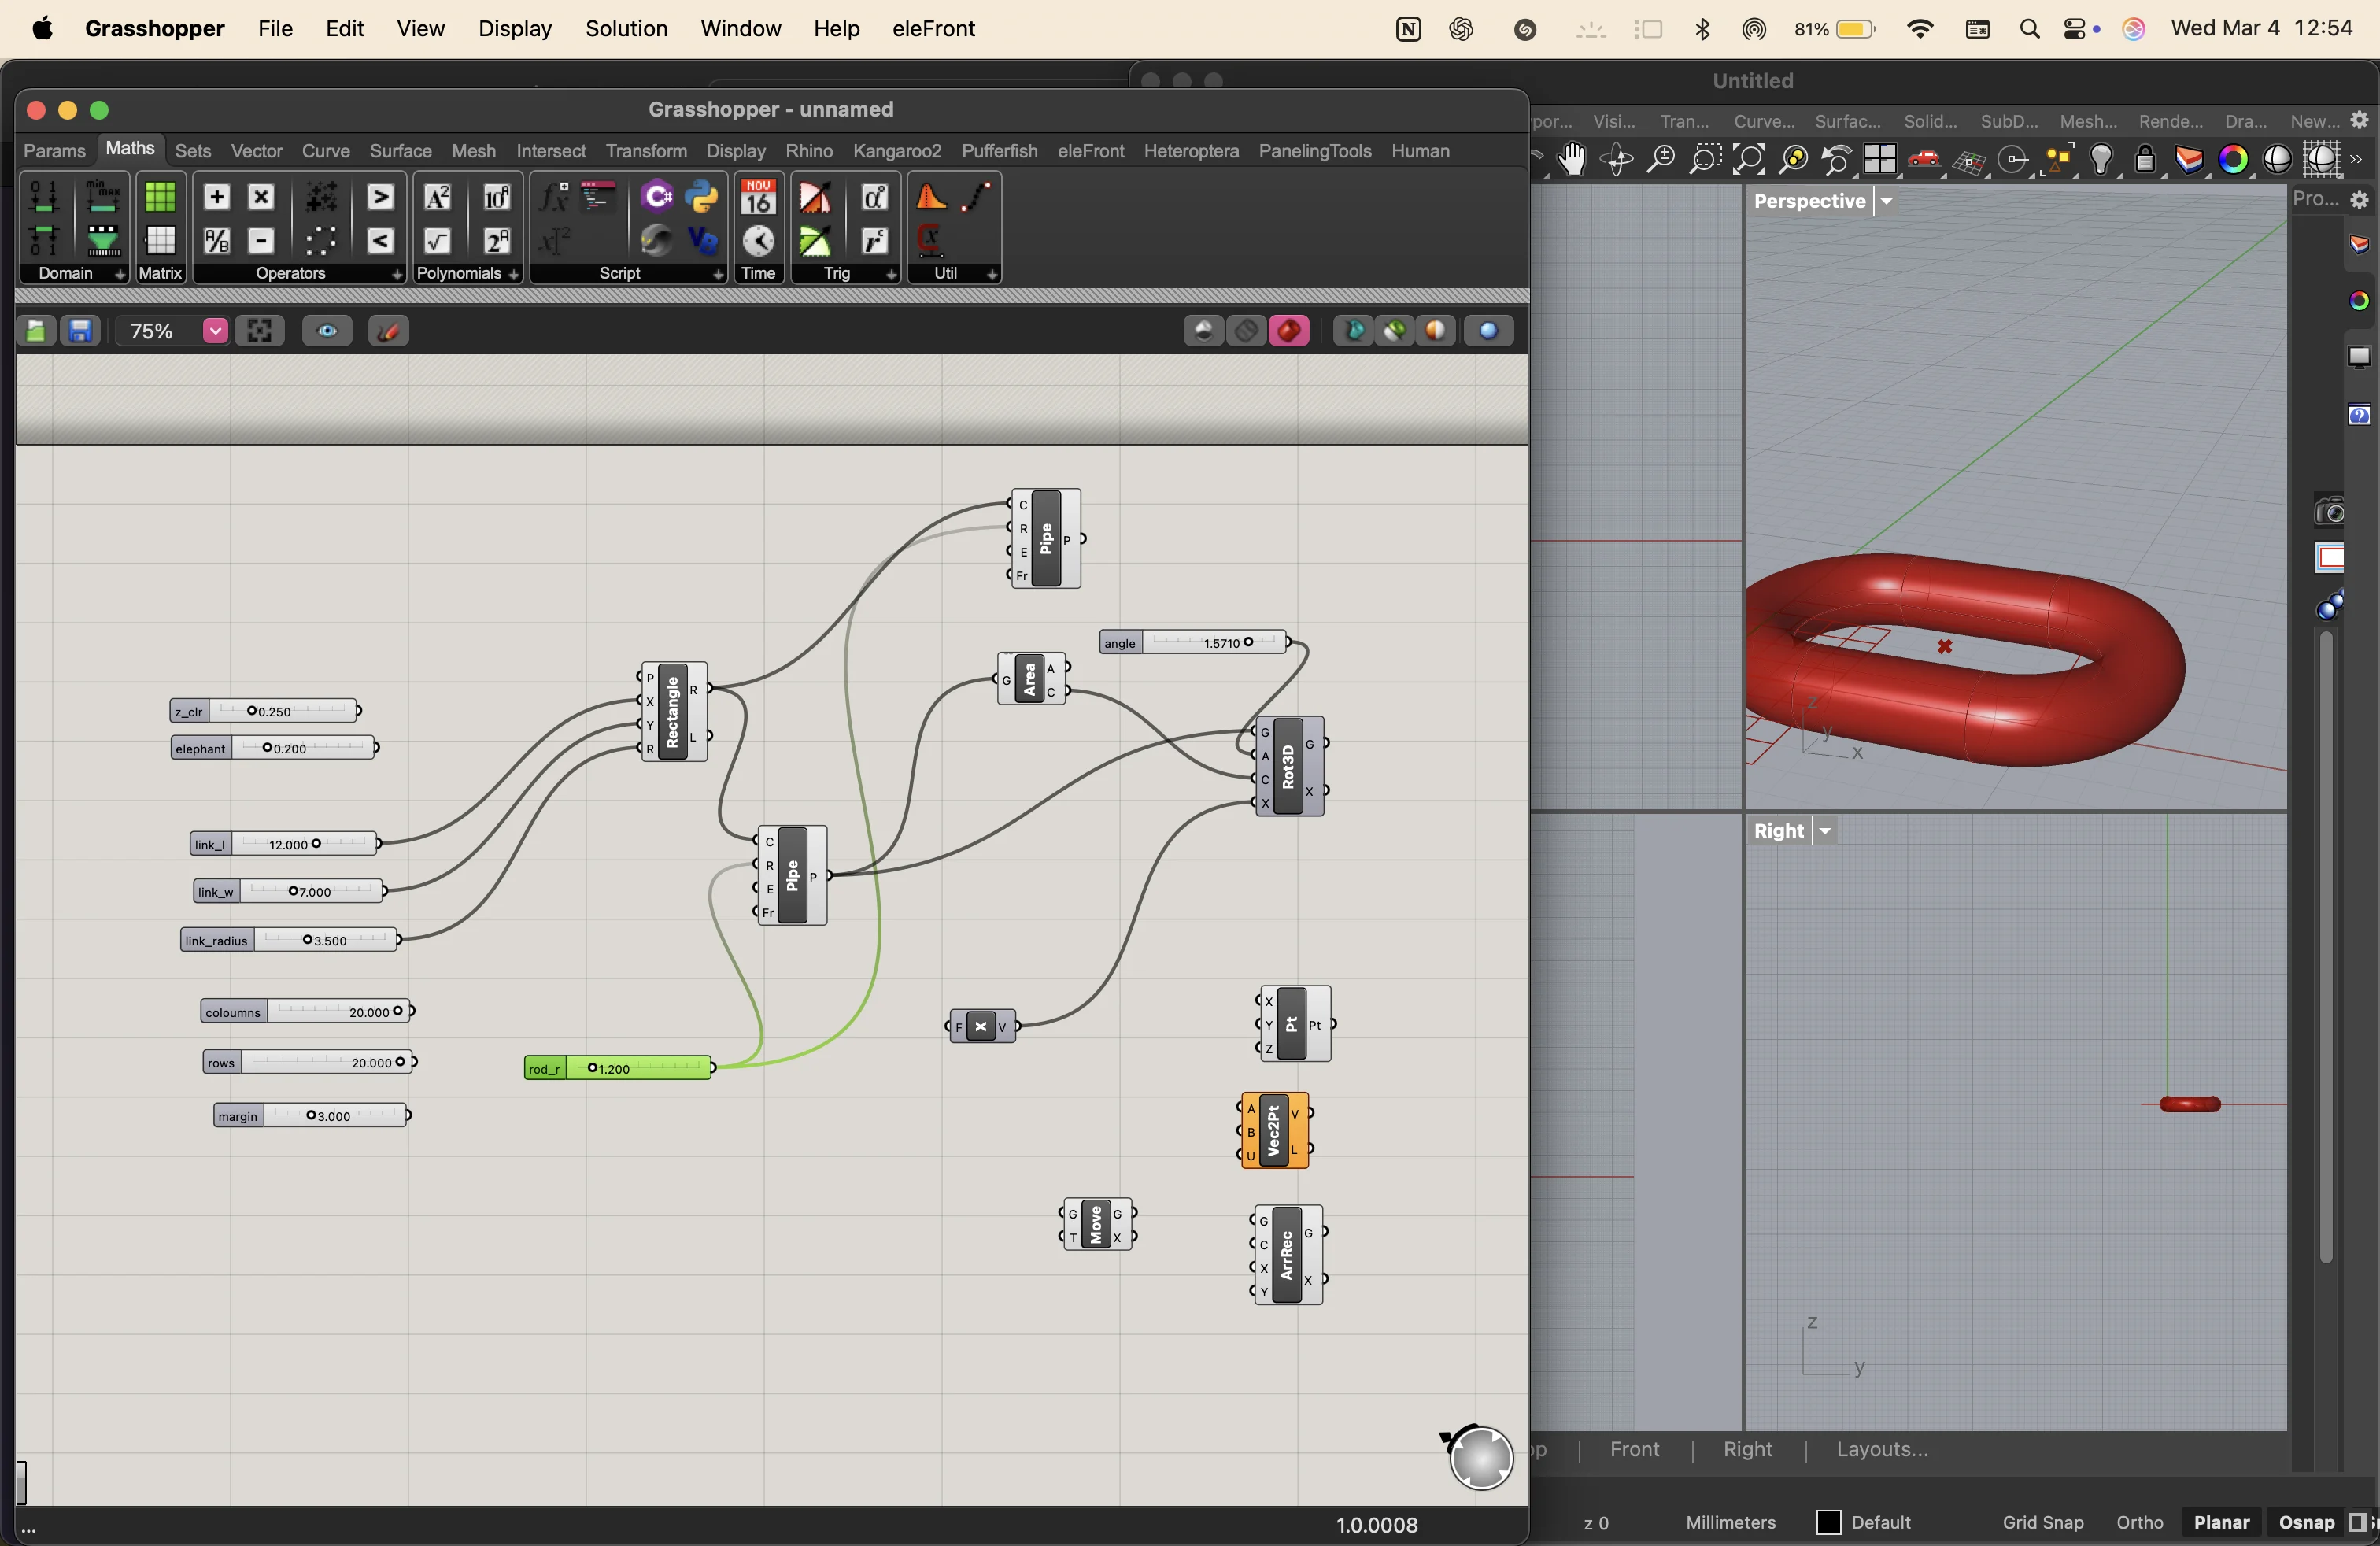Select the Python script component icon
2380x1546 pixels.
pyautogui.click(x=703, y=197)
